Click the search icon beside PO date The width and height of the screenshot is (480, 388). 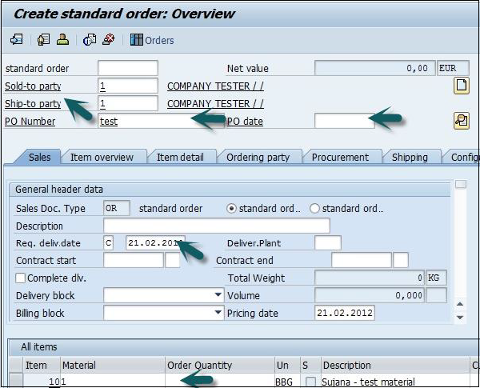(x=462, y=121)
